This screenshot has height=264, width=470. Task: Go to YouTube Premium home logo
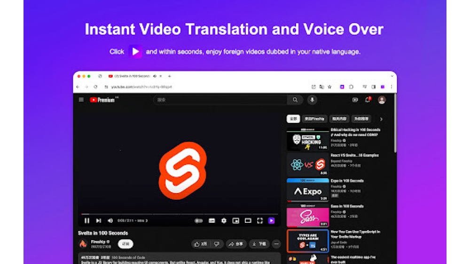pos(104,100)
